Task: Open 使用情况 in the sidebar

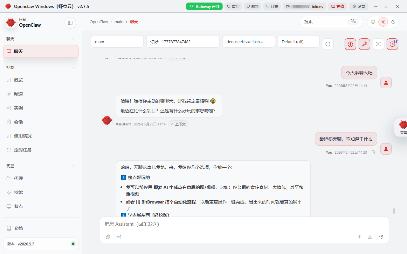Action: (x=41, y=136)
